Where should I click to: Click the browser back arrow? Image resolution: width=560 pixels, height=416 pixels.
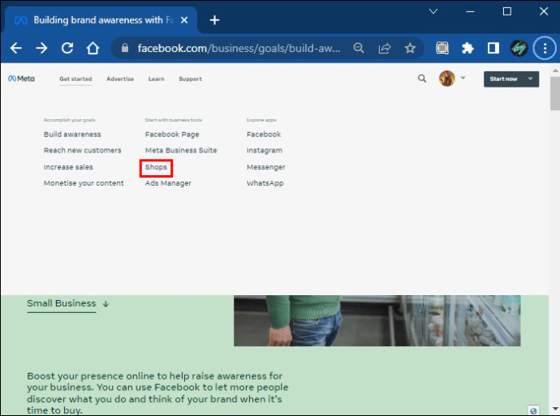tap(15, 48)
